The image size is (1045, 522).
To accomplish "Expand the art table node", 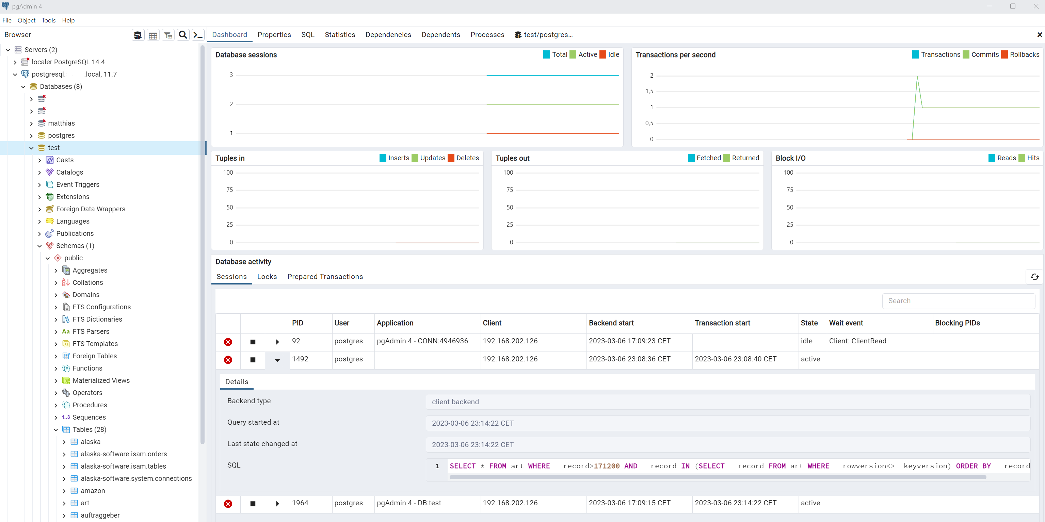I will tap(64, 503).
